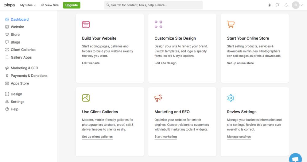This screenshot has height=162, width=307.
Task: Click the Blogs speech bubble icon
Action: click(7, 42)
